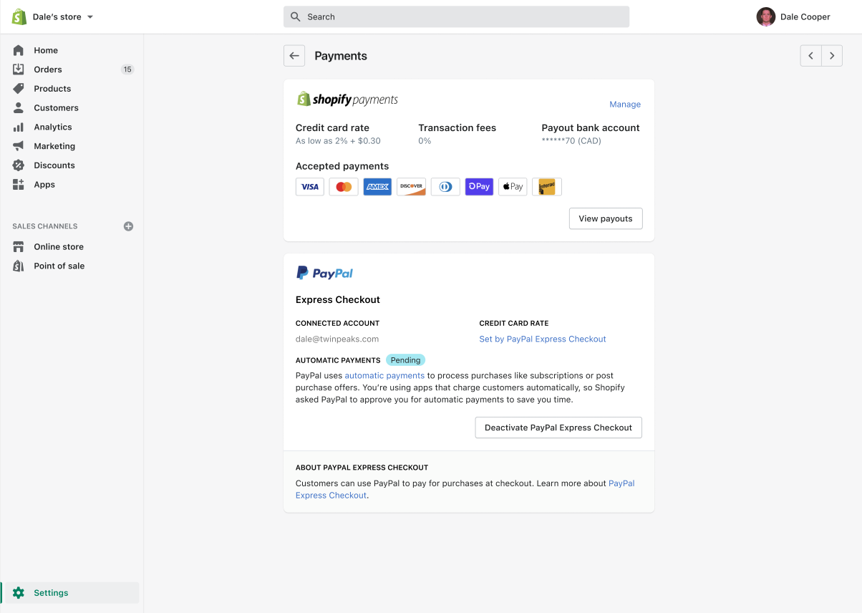Image resolution: width=862 pixels, height=613 pixels.
Task: Click 'As low as 2% + $0.30' text
Action: click(x=338, y=141)
